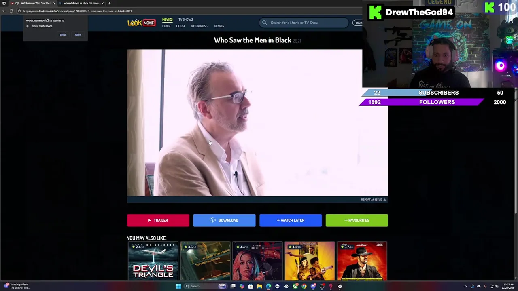Open Google Chrome from the taskbar
The width and height of the screenshot is (518, 291).
pos(304,286)
